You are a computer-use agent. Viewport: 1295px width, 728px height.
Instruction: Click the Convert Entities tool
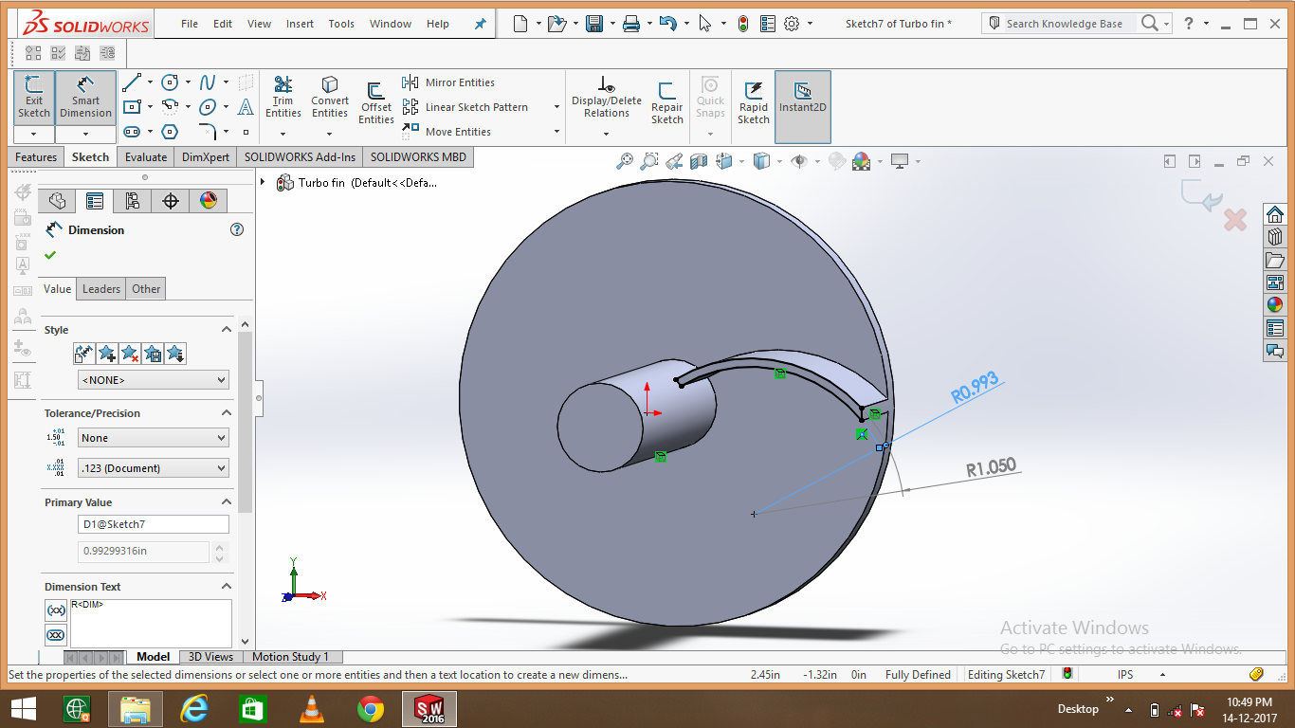(x=329, y=98)
